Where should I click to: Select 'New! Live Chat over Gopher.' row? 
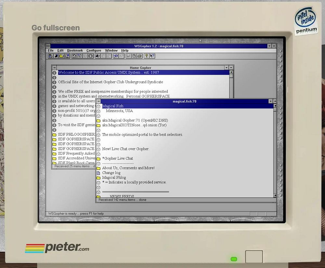[x=125, y=149]
